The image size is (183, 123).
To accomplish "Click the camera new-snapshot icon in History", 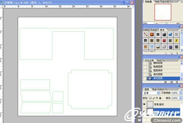I will [171, 82].
